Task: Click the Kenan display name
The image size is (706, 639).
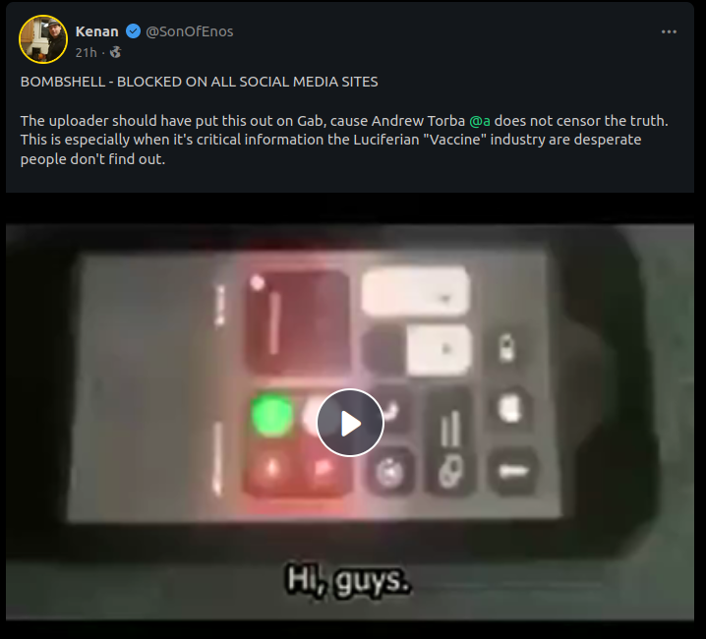Action: point(96,31)
